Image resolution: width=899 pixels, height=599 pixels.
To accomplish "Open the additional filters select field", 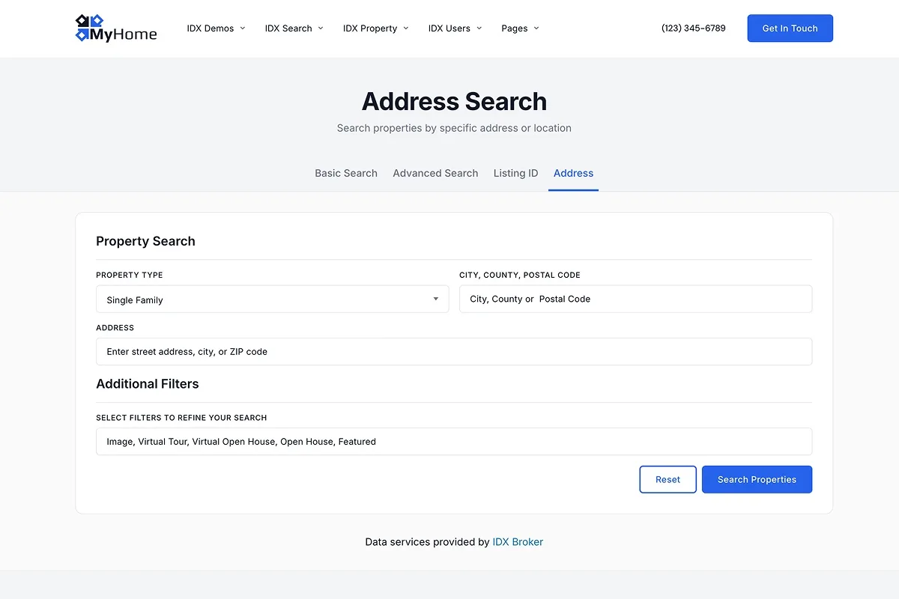I will (454, 442).
